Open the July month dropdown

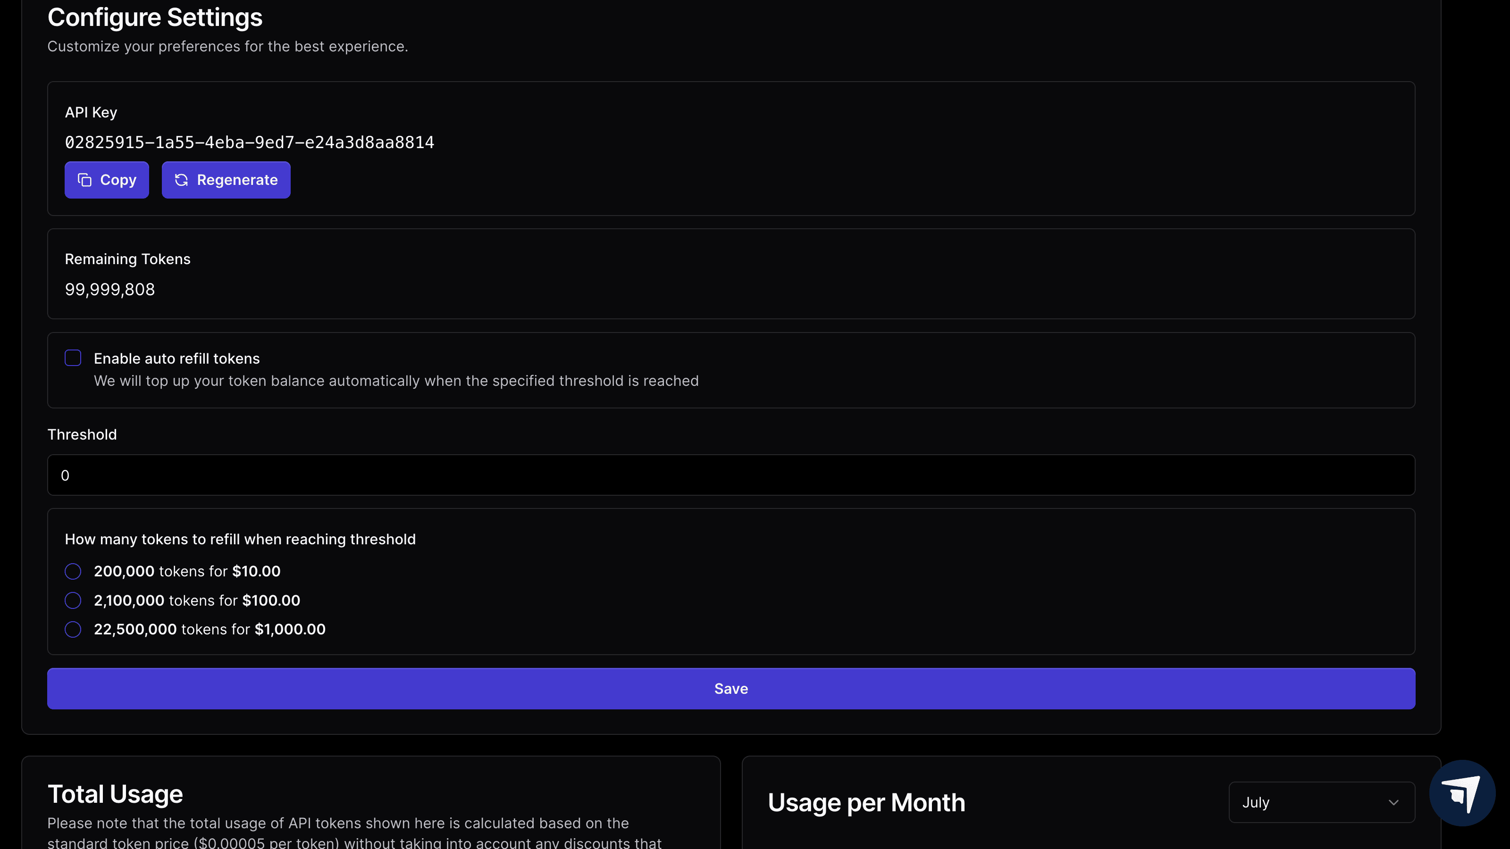click(1321, 802)
